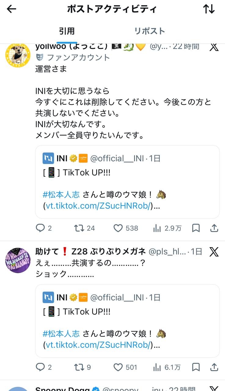Share yoilwoo's quote post

tap(214, 228)
